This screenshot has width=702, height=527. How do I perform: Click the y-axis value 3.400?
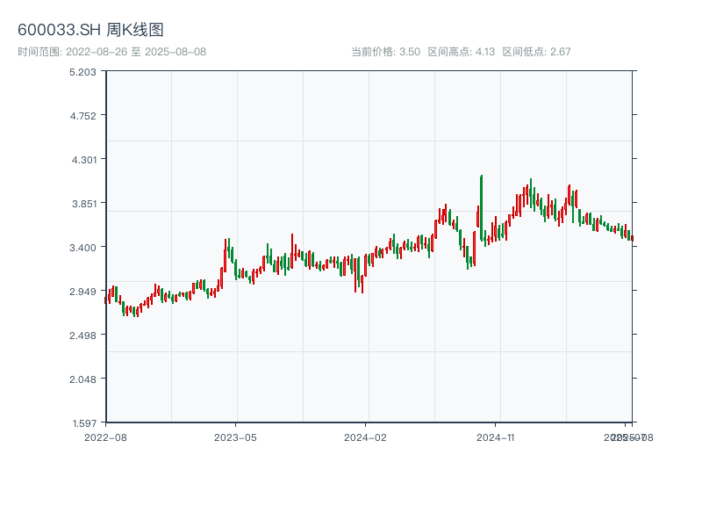click(x=82, y=248)
